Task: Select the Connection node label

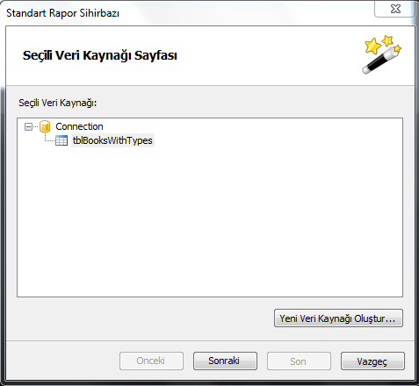Action: point(79,126)
